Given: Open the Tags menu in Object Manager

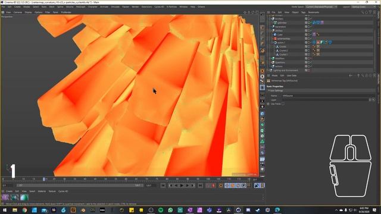Looking at the screenshot, I should tap(303, 12).
